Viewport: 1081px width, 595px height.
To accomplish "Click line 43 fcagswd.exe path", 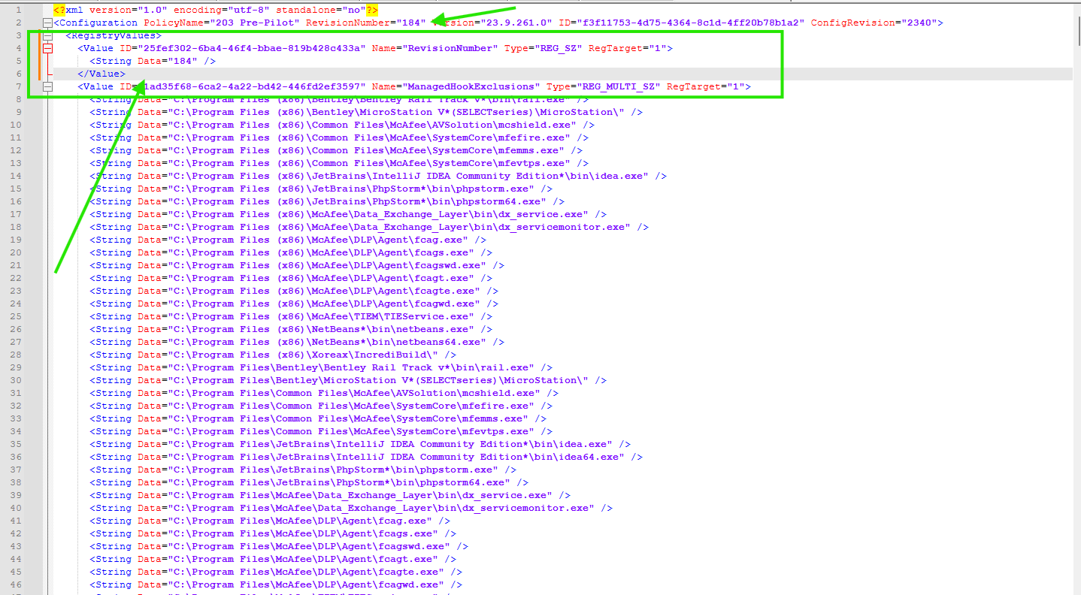I will (309, 546).
